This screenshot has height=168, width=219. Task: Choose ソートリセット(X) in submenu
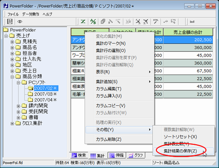coord(184,137)
